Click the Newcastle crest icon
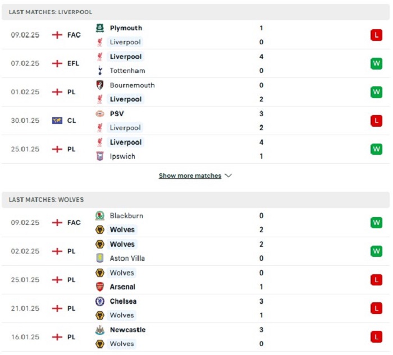 click(100, 330)
